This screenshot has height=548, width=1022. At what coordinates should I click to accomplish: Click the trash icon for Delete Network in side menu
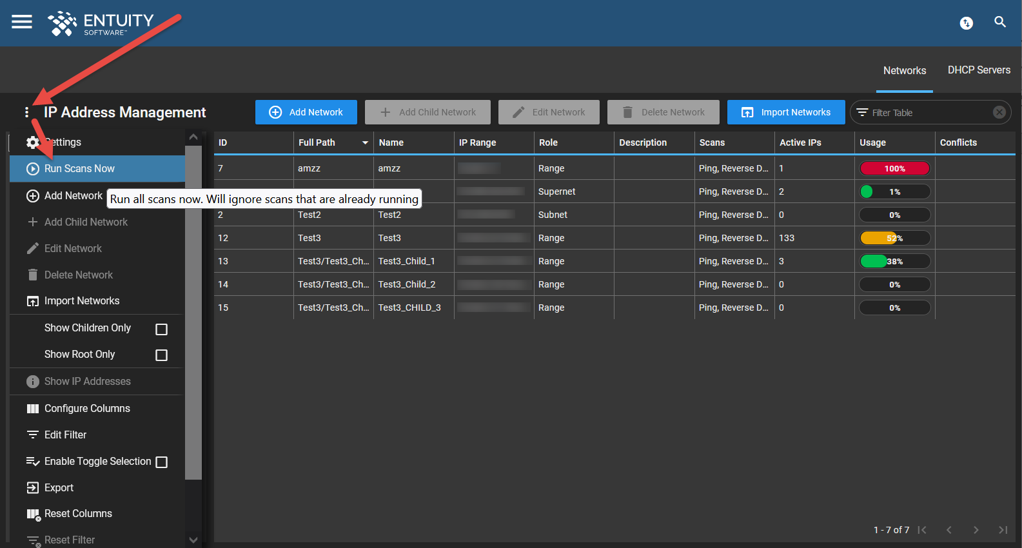(x=33, y=275)
